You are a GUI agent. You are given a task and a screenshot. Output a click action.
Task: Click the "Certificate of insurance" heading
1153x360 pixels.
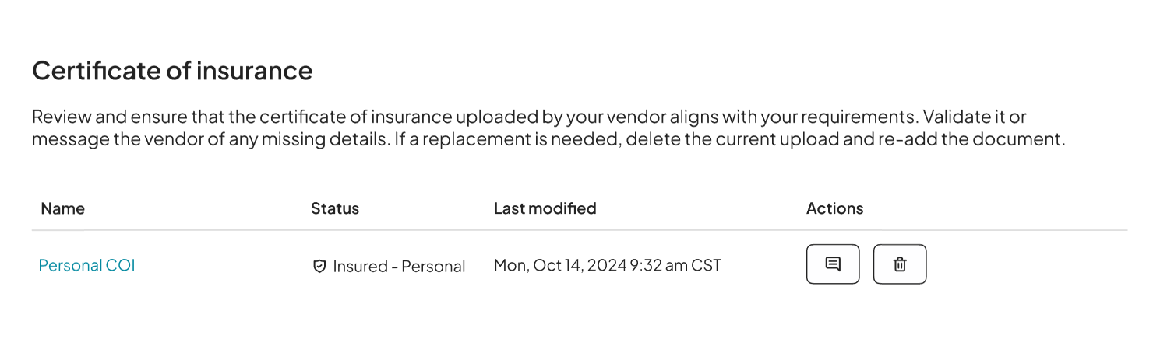click(172, 71)
